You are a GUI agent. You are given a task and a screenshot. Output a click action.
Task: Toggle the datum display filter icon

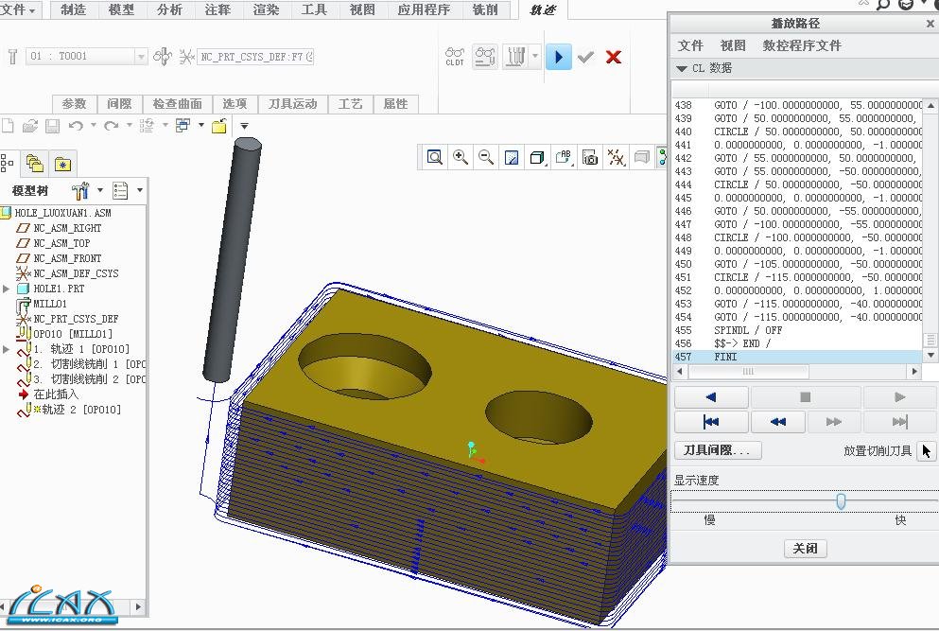click(616, 157)
